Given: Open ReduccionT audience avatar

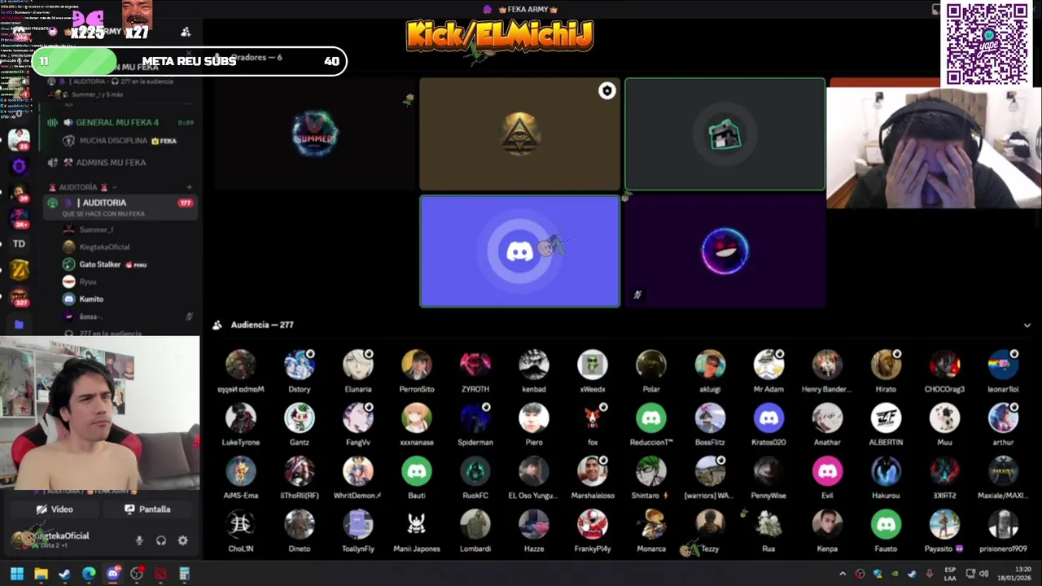Looking at the screenshot, I should pos(651,418).
